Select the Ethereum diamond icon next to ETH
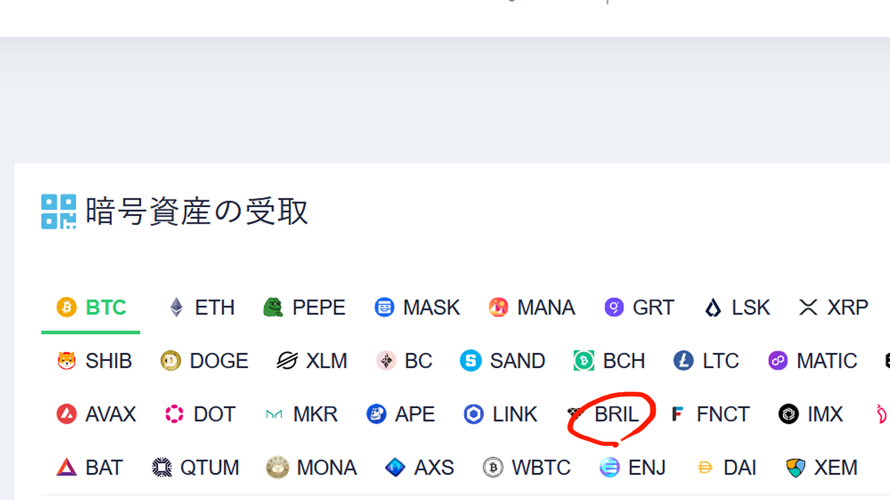 click(176, 307)
